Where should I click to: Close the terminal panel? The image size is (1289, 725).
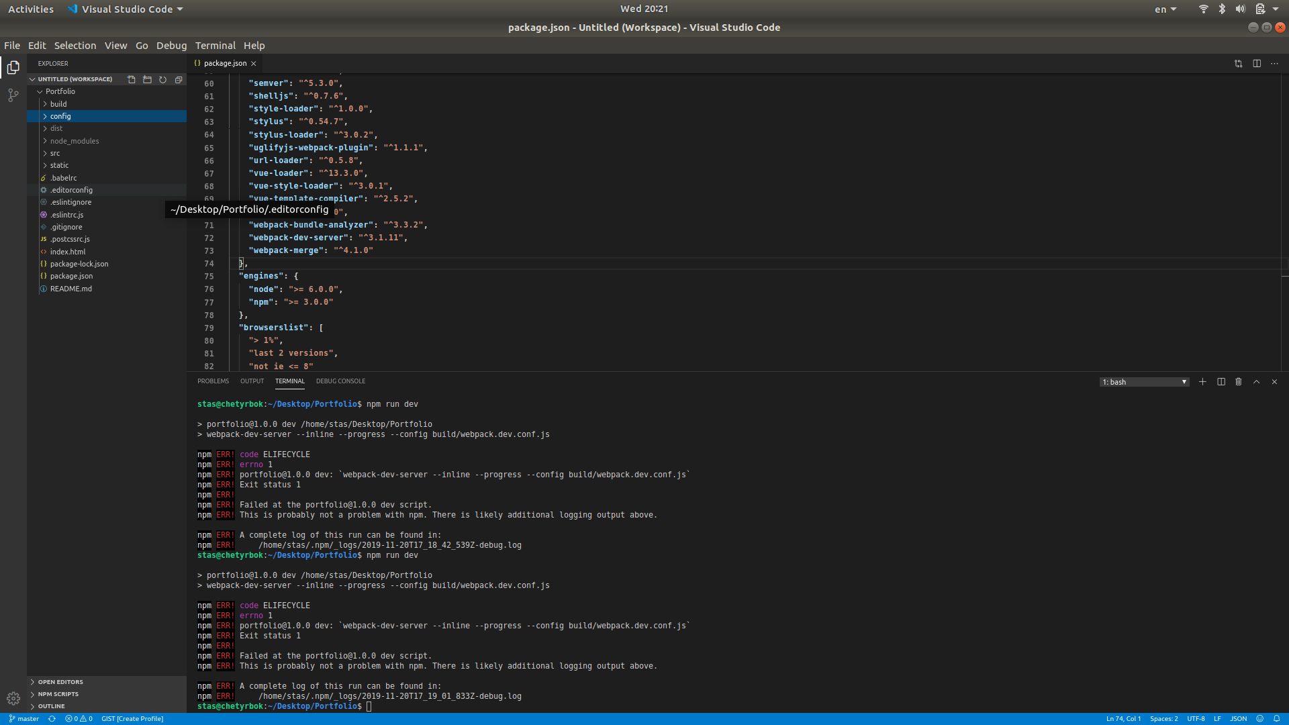[x=1274, y=382]
